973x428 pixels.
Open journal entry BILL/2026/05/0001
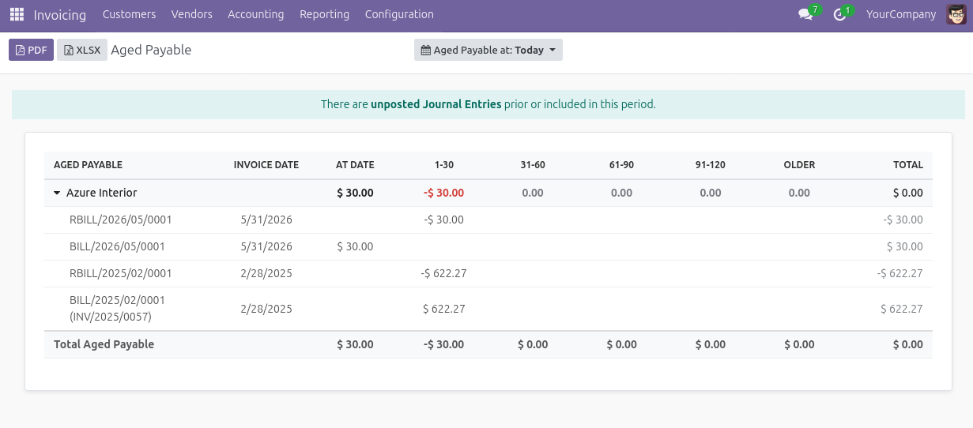click(117, 246)
